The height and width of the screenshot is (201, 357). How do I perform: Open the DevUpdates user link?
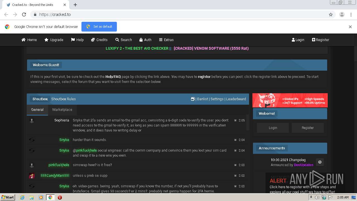point(303,165)
